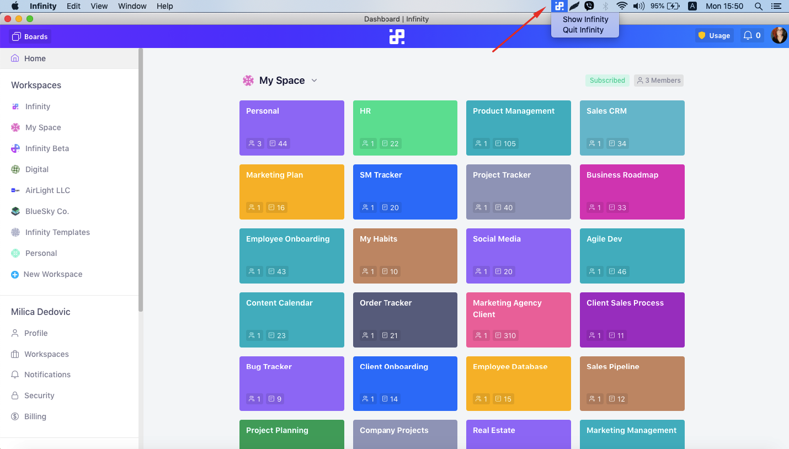This screenshot has height=449, width=789.
Task: Open the Marketing Agency Client board
Action: [x=519, y=320]
